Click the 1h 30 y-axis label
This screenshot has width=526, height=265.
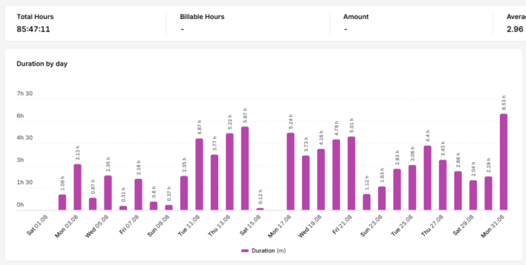(x=25, y=183)
